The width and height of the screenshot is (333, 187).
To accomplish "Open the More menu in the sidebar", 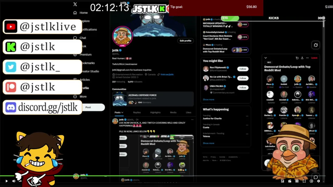I will (x=80, y=97).
